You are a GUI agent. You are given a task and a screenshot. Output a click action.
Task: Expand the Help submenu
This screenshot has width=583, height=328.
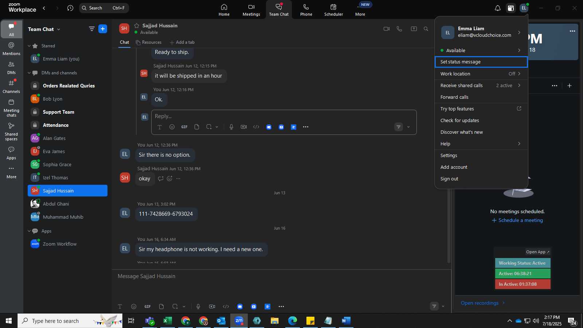click(x=519, y=144)
